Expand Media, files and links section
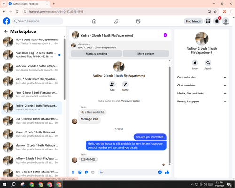Image resolution: width=235 pixels, height=188 pixels. click(x=202, y=94)
